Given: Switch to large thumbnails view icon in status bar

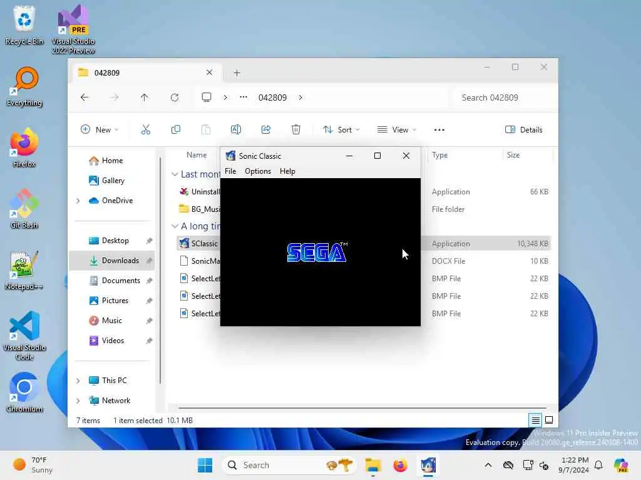Looking at the screenshot, I should [549, 420].
